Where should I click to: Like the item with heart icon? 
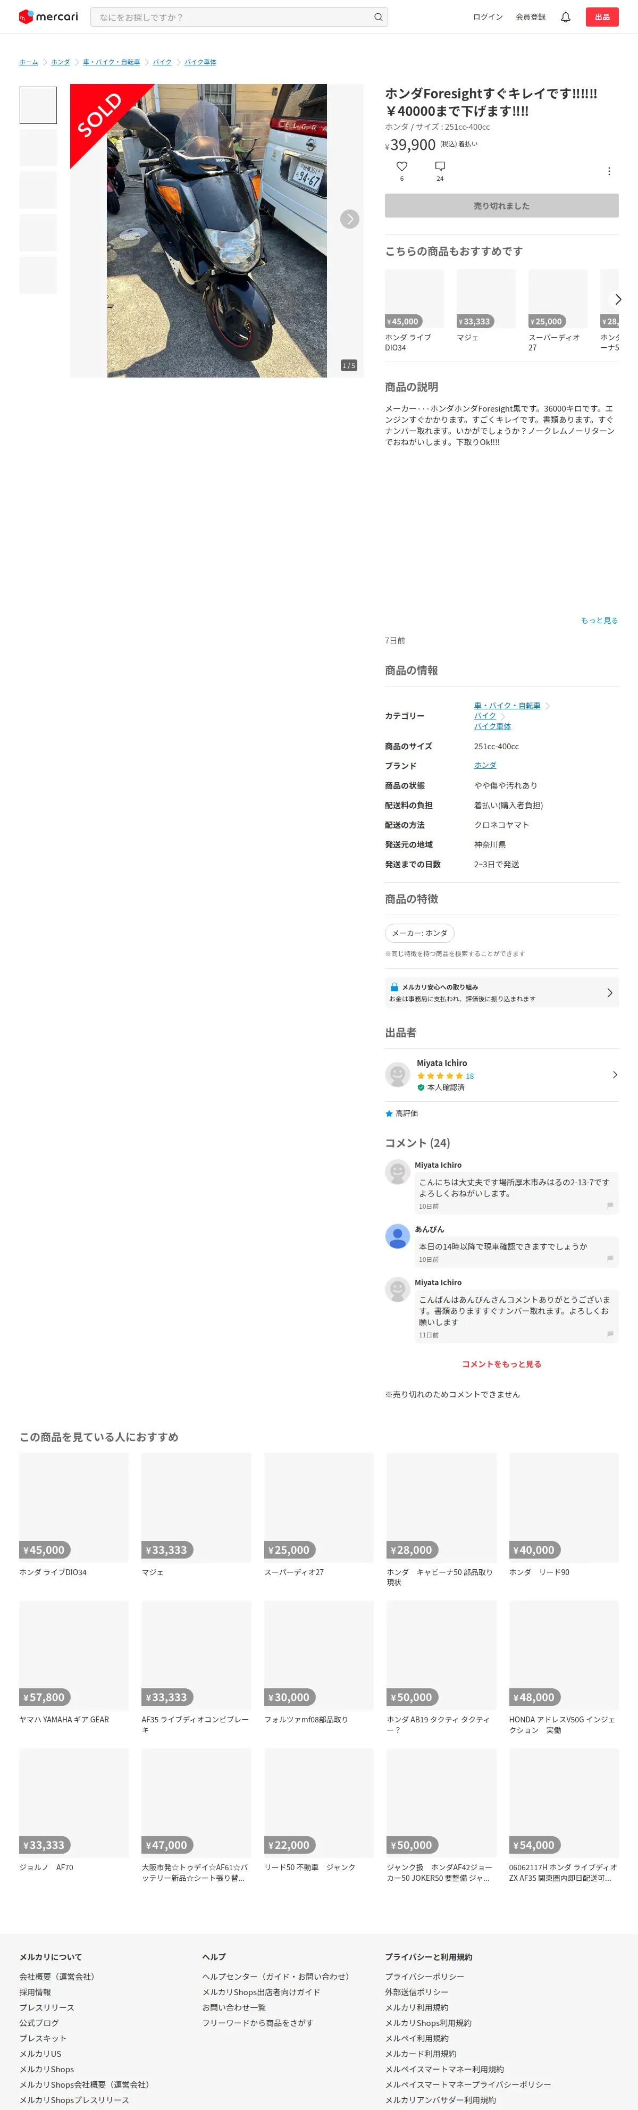[x=401, y=166]
